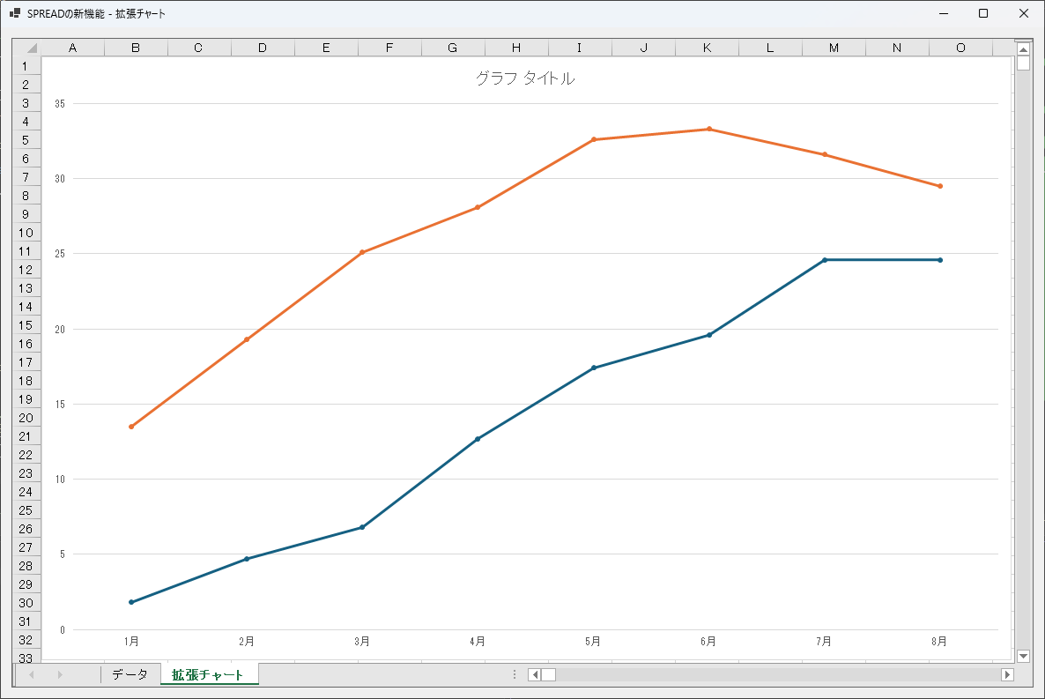Click the select-all corner of the spreadsheet
1045x699 pixels.
click(26, 48)
